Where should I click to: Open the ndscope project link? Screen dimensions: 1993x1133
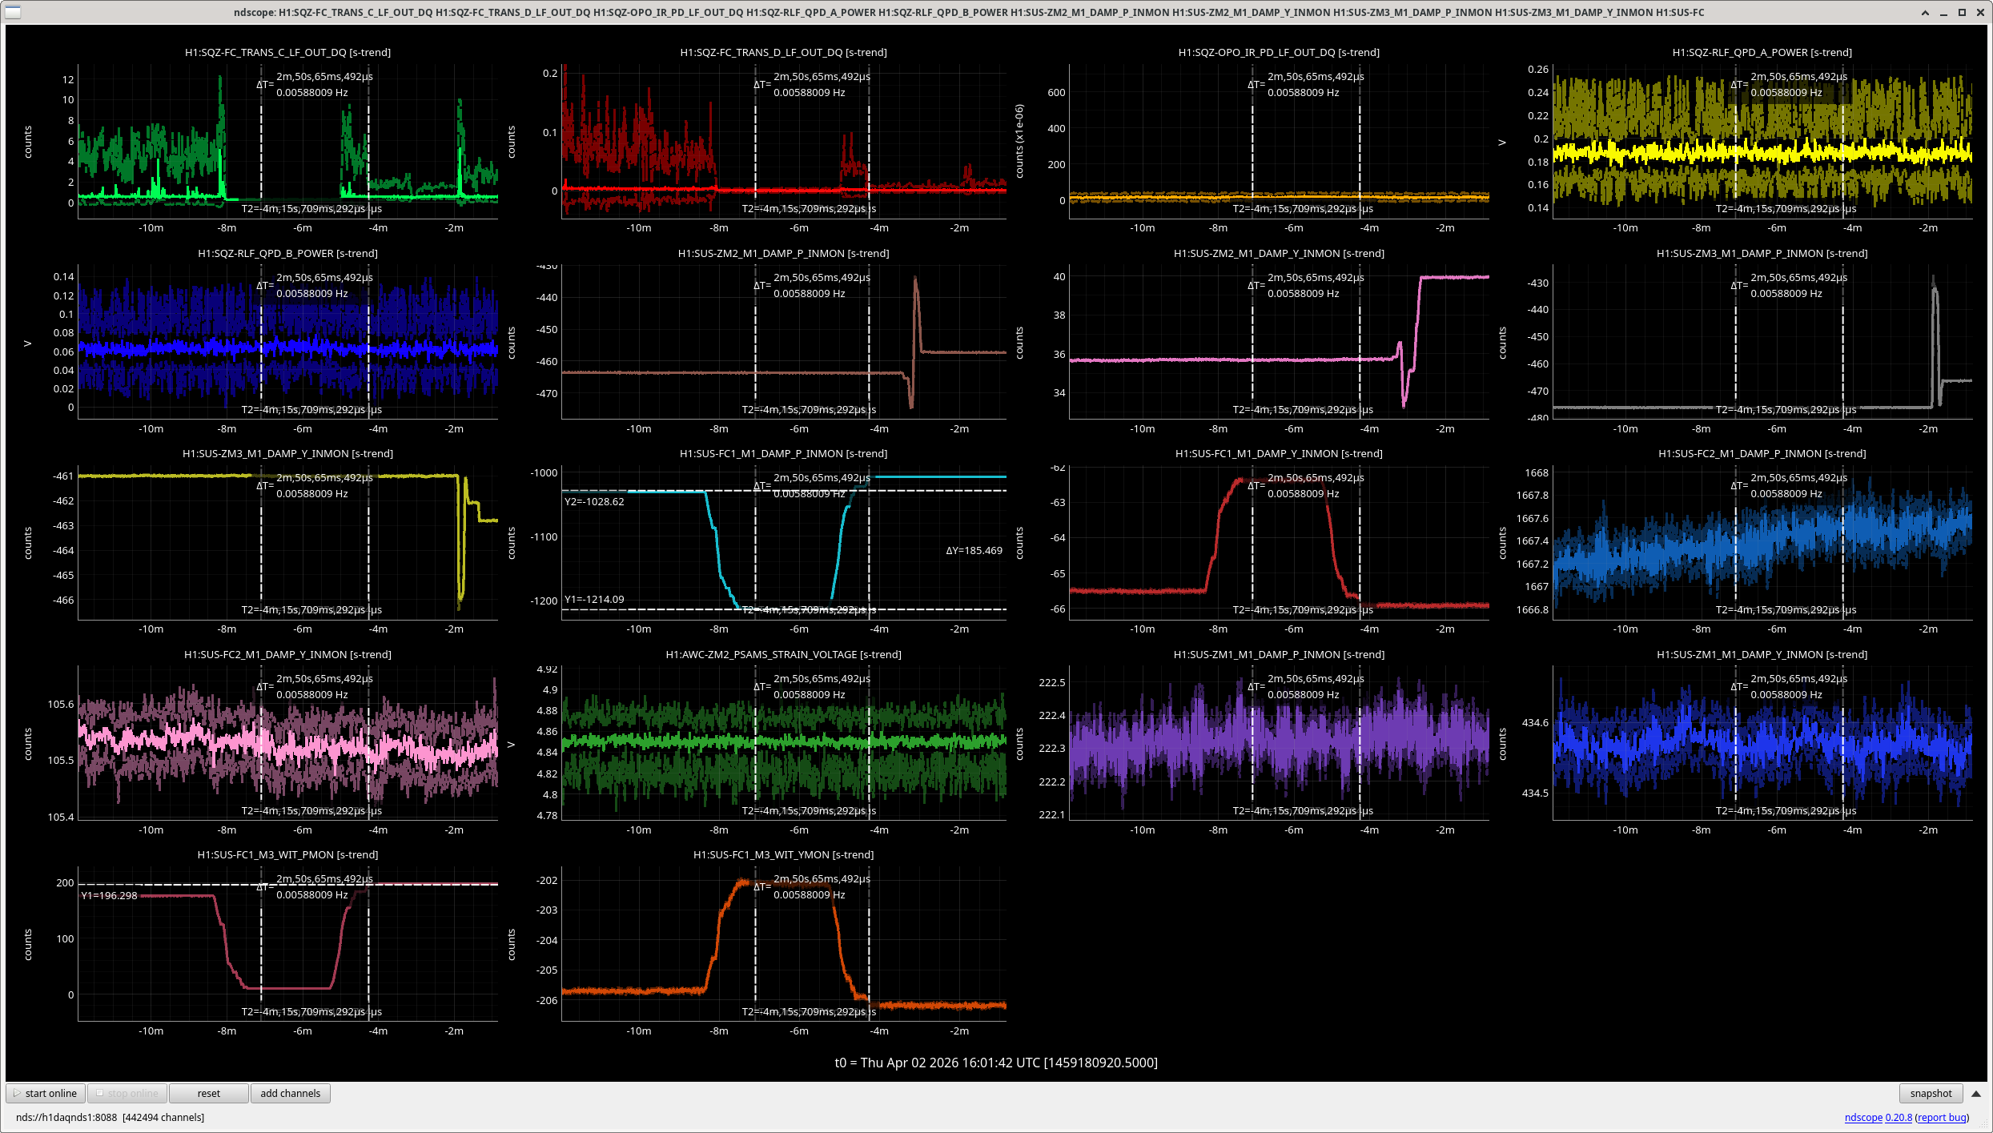click(1862, 1117)
